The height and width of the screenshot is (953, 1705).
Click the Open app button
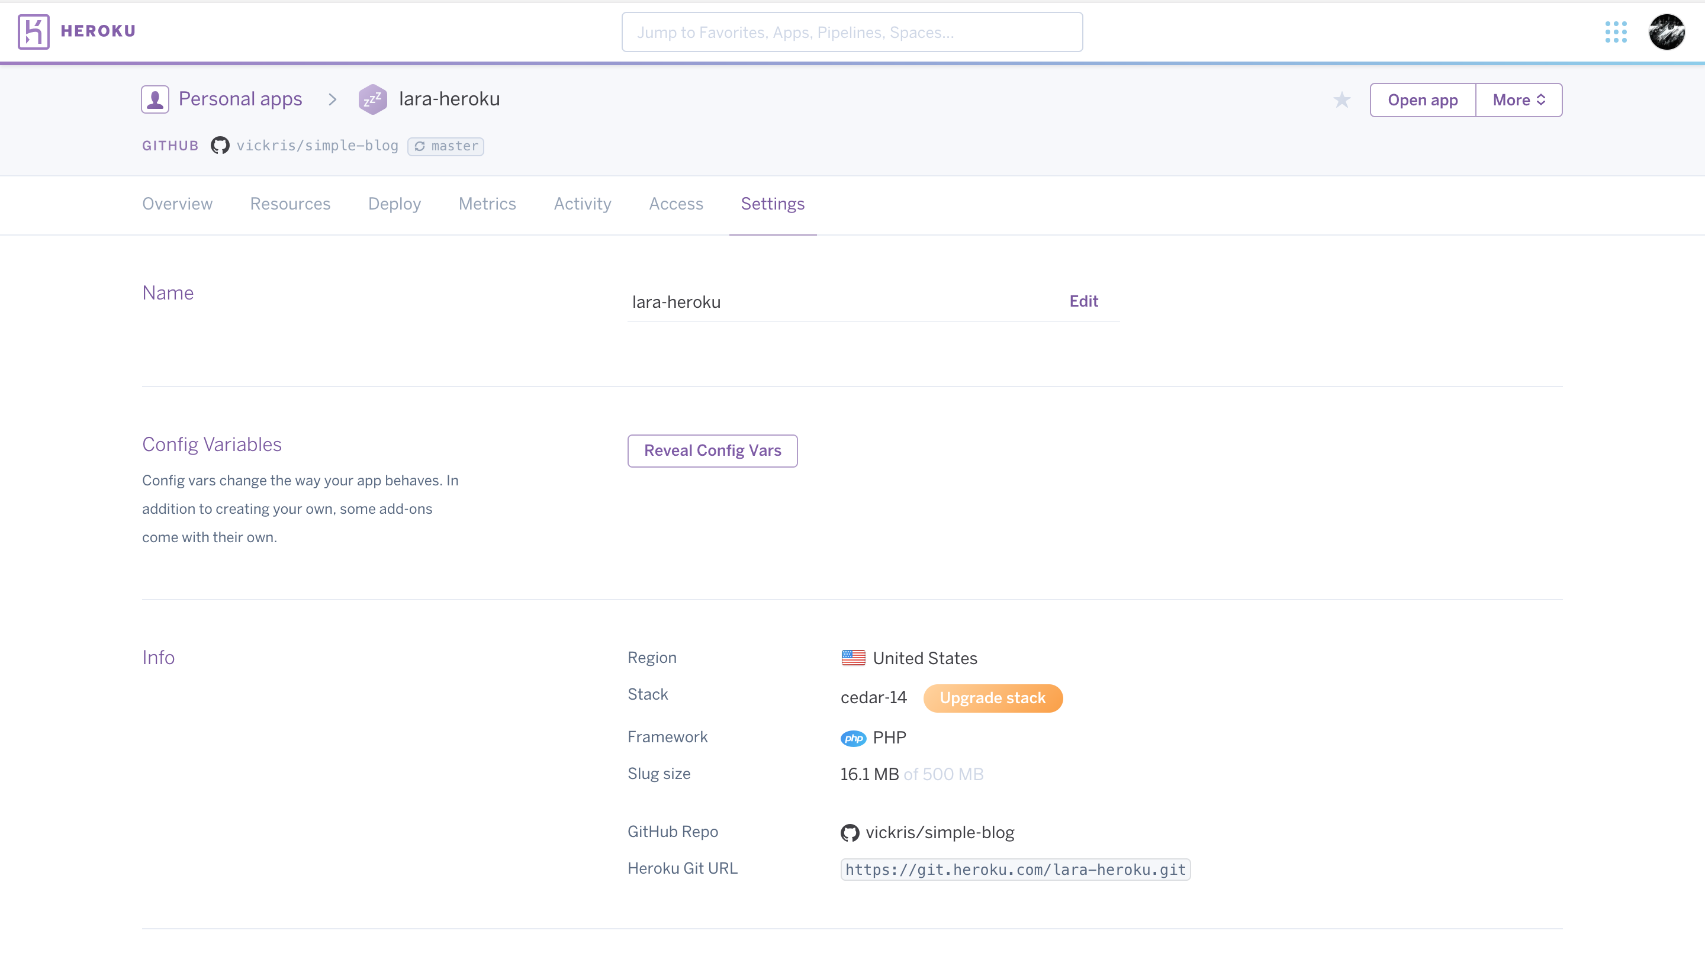coord(1423,100)
